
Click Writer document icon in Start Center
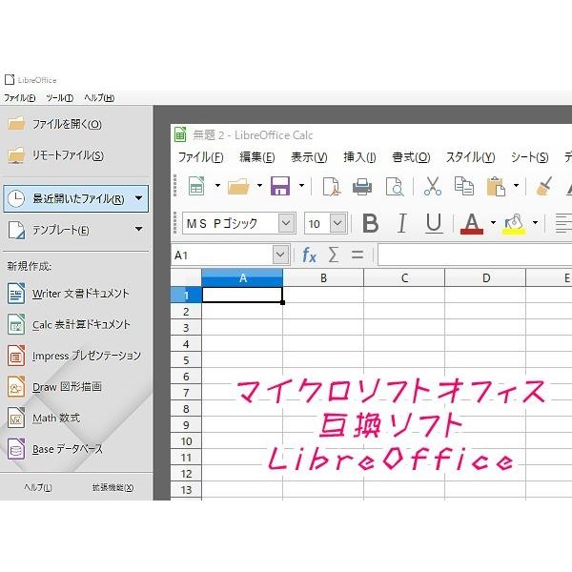click(16, 294)
